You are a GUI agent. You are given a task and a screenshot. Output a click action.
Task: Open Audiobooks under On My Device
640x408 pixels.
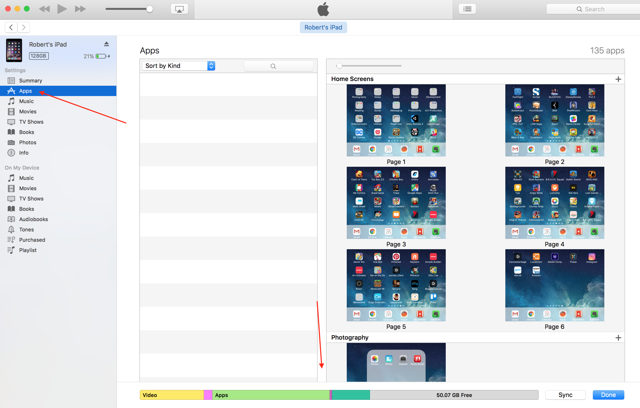pos(34,219)
